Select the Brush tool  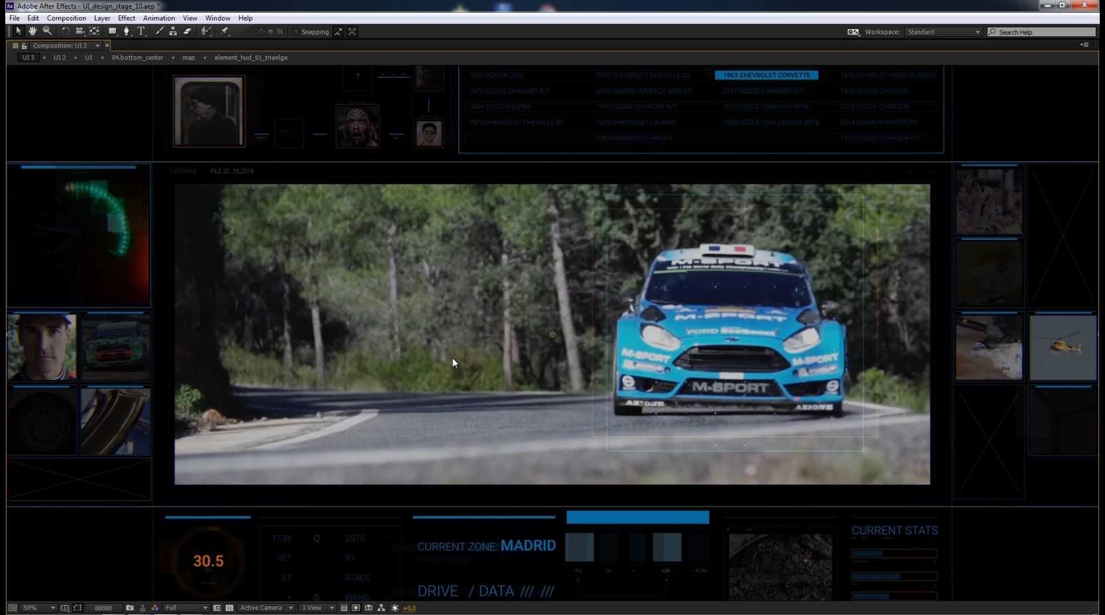159,31
